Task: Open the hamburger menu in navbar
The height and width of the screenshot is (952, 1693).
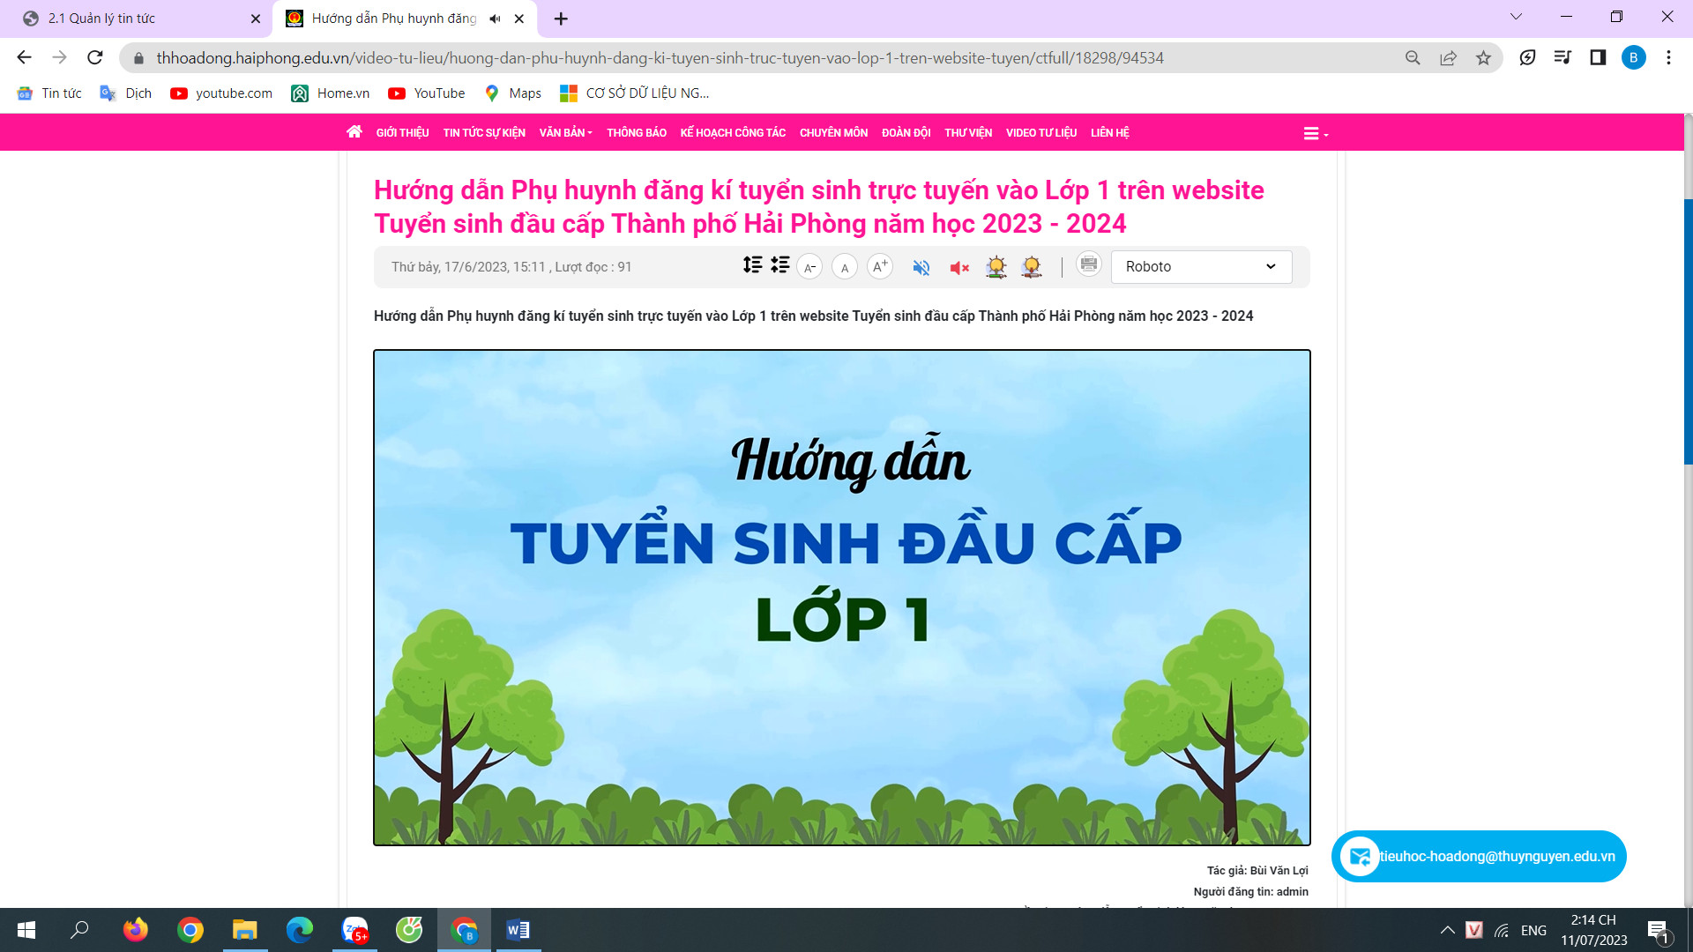Action: click(x=1315, y=134)
